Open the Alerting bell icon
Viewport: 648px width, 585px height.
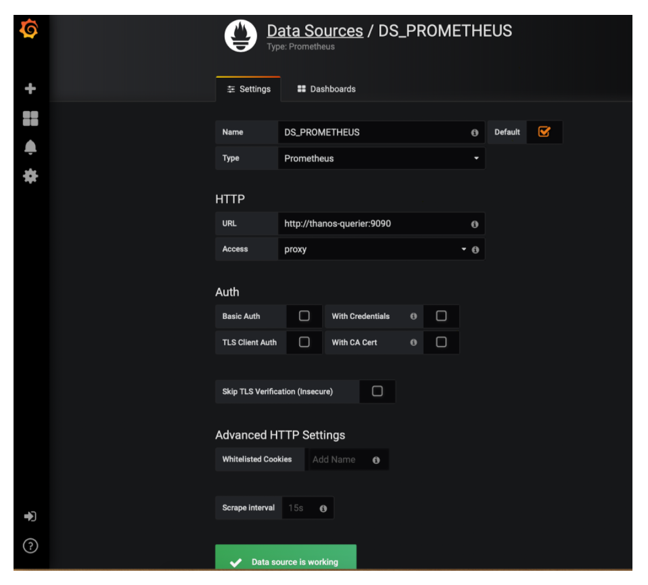tap(30, 147)
